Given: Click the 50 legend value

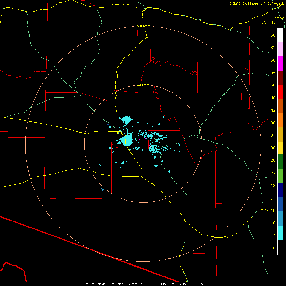Looking at the screenshot, I should pos(273,85).
